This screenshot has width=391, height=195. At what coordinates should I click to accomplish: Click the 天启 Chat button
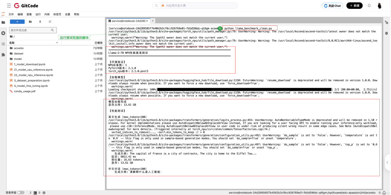pyautogui.click(x=332, y=6)
